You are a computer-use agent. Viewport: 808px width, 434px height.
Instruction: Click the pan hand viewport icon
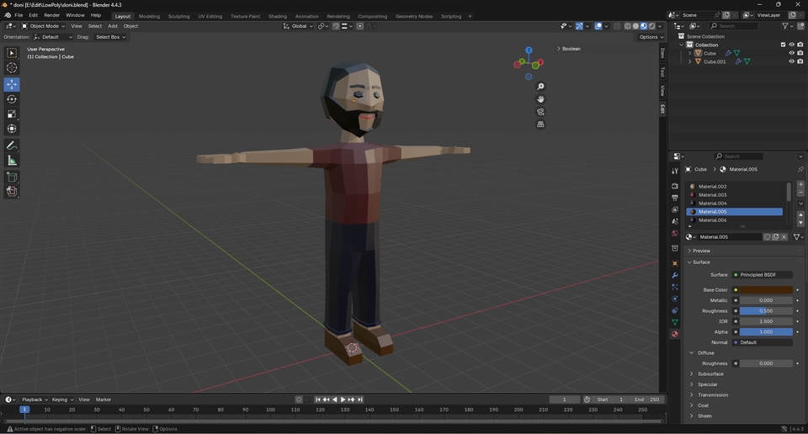540,99
